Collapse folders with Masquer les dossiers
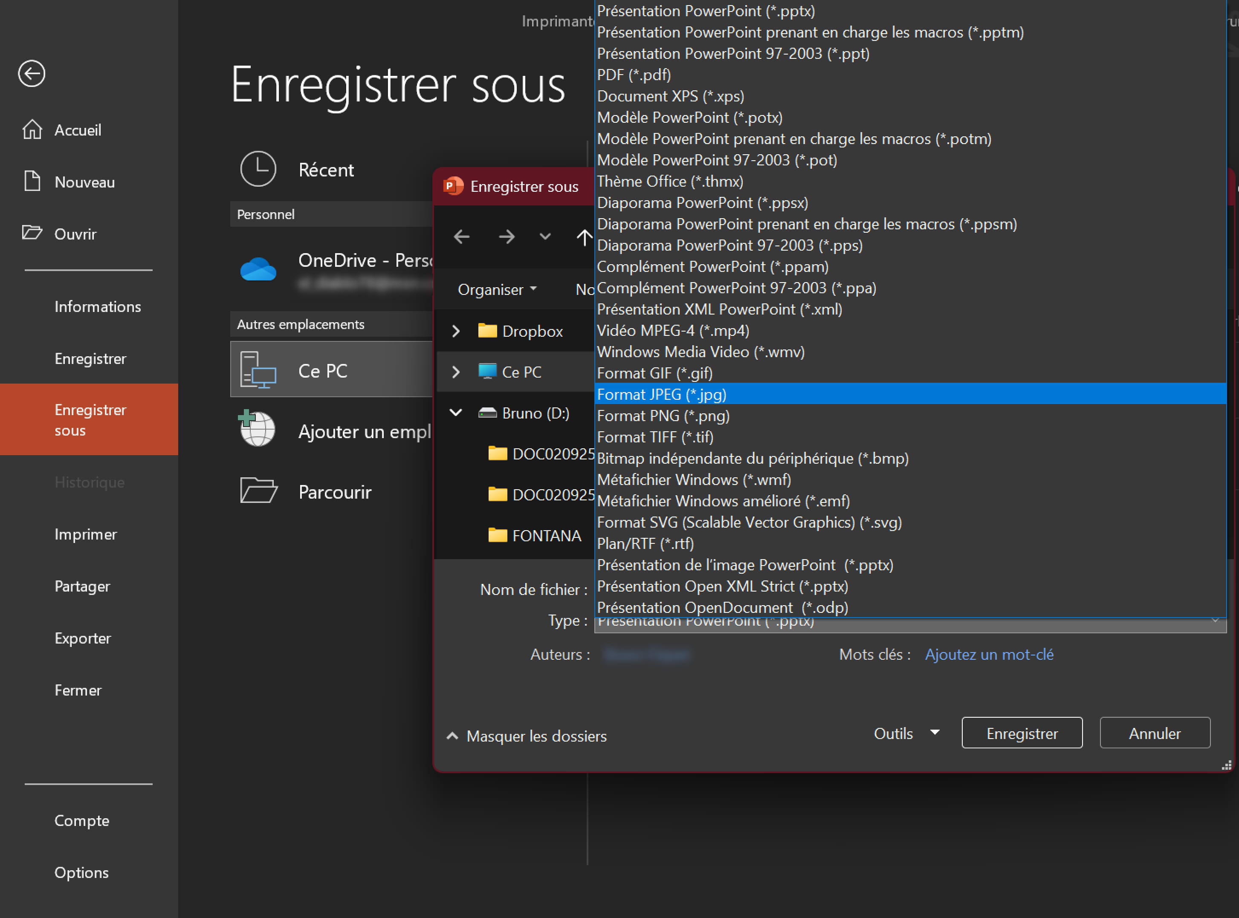This screenshot has height=918, width=1239. coord(527,736)
